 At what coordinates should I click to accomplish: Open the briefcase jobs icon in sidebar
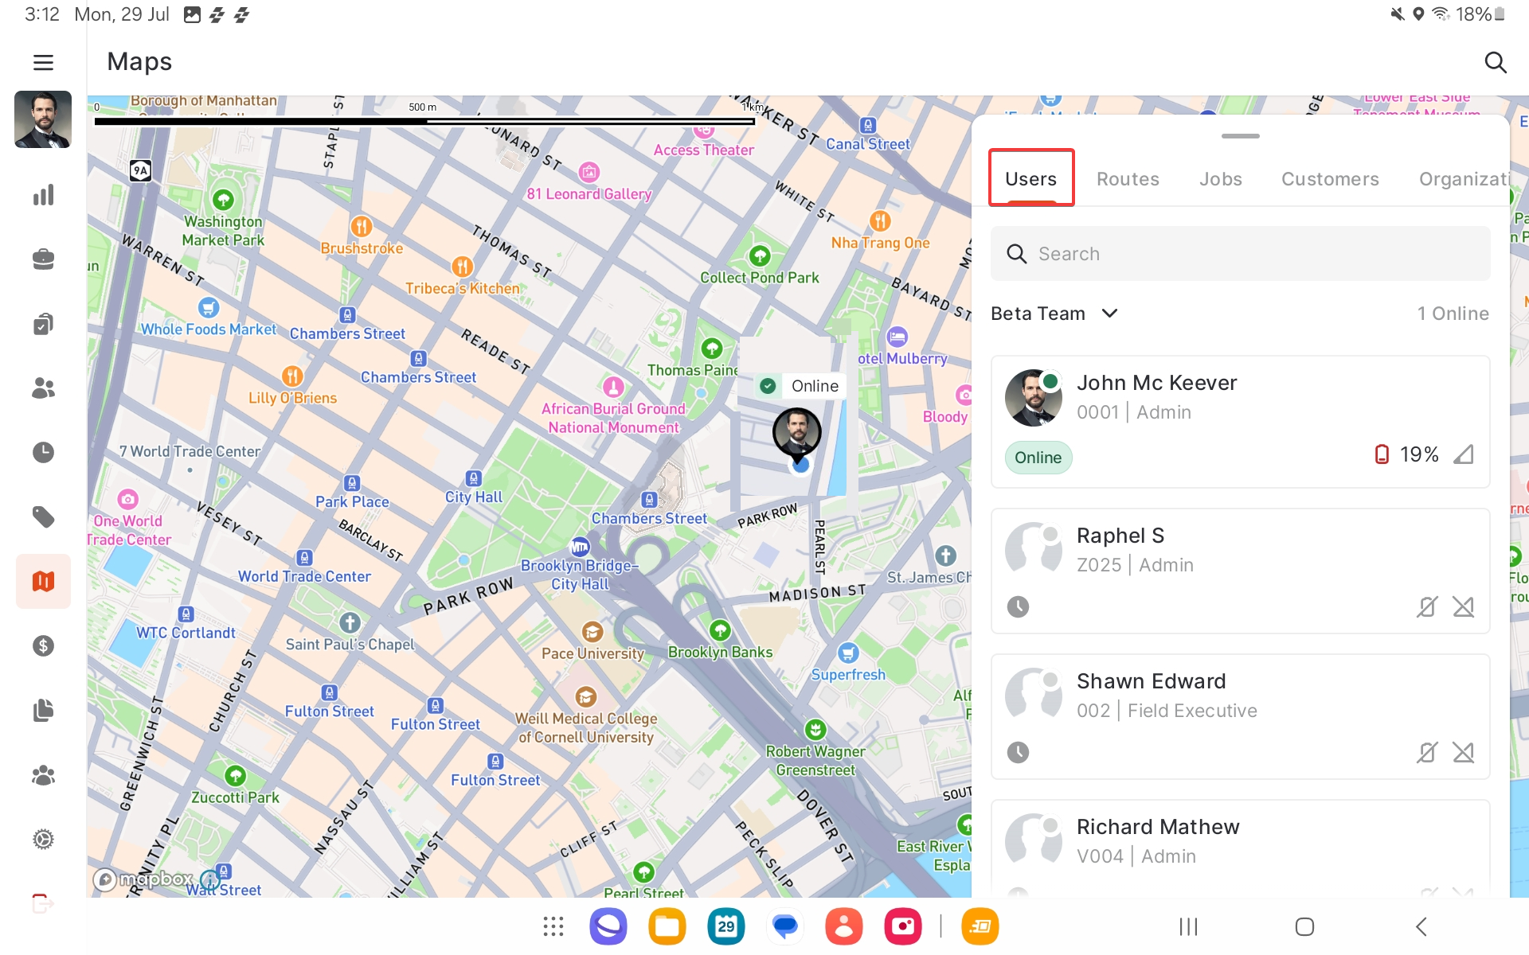[x=43, y=259]
